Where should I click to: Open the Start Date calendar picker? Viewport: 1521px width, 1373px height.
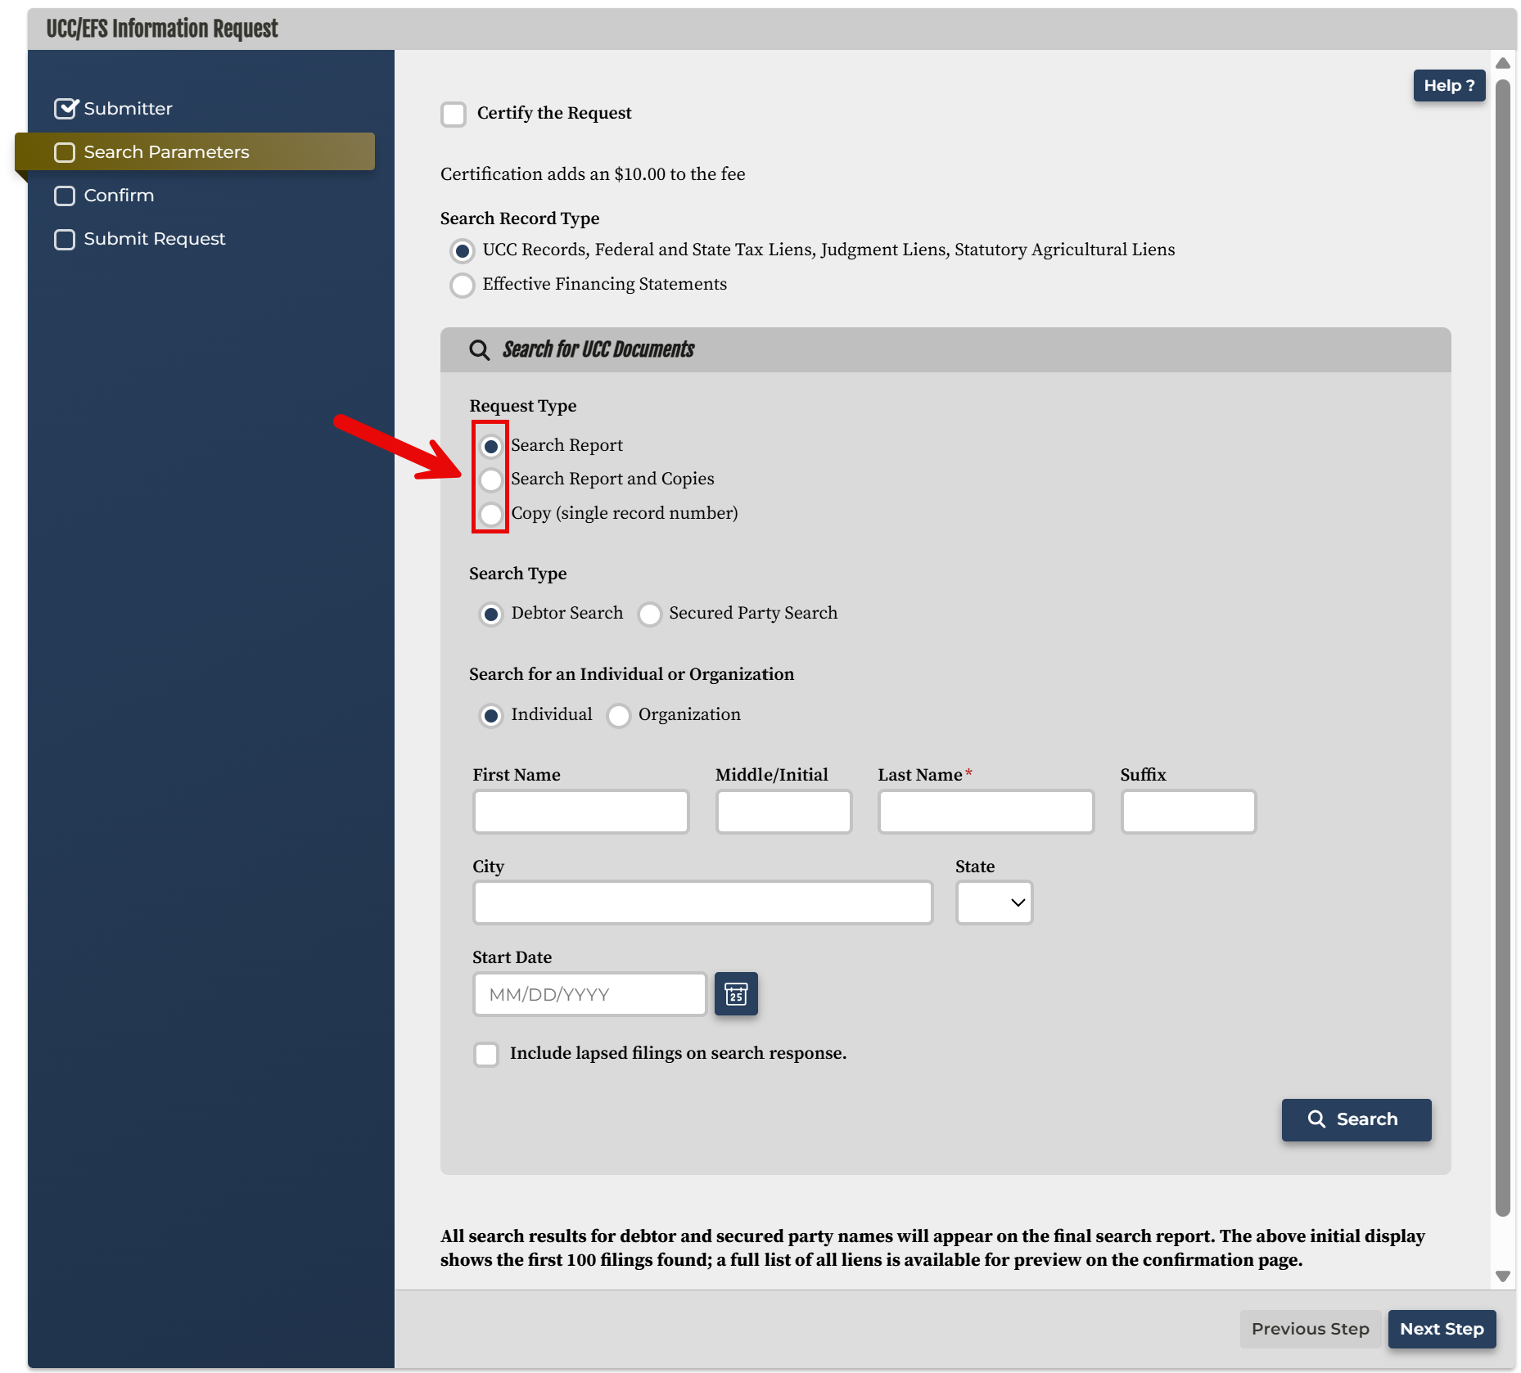(x=735, y=993)
